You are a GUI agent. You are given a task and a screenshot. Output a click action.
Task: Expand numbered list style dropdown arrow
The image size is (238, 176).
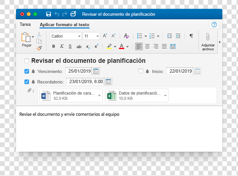[158, 36]
